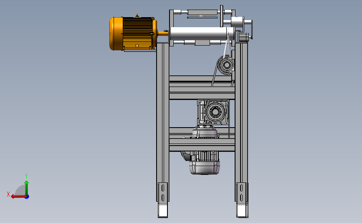Select the slotted foot bracket on the left leg
The width and height of the screenshot is (362, 223).
[163, 192]
